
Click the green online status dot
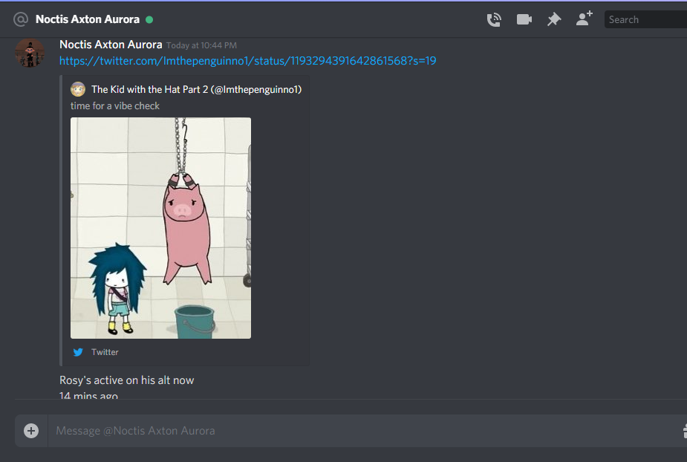point(149,20)
